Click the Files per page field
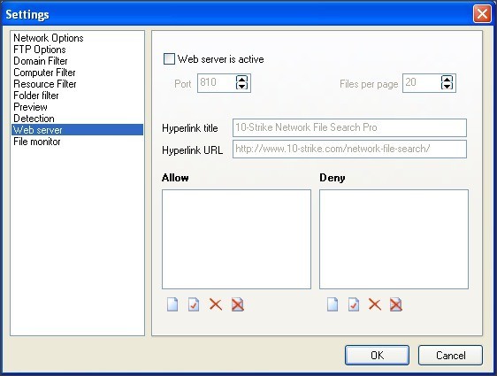497x376 pixels. tap(422, 83)
